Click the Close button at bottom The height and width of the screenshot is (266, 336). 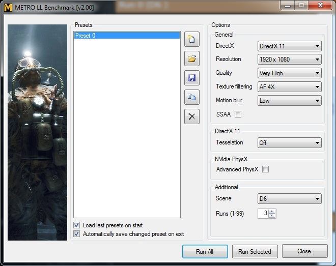click(x=305, y=251)
